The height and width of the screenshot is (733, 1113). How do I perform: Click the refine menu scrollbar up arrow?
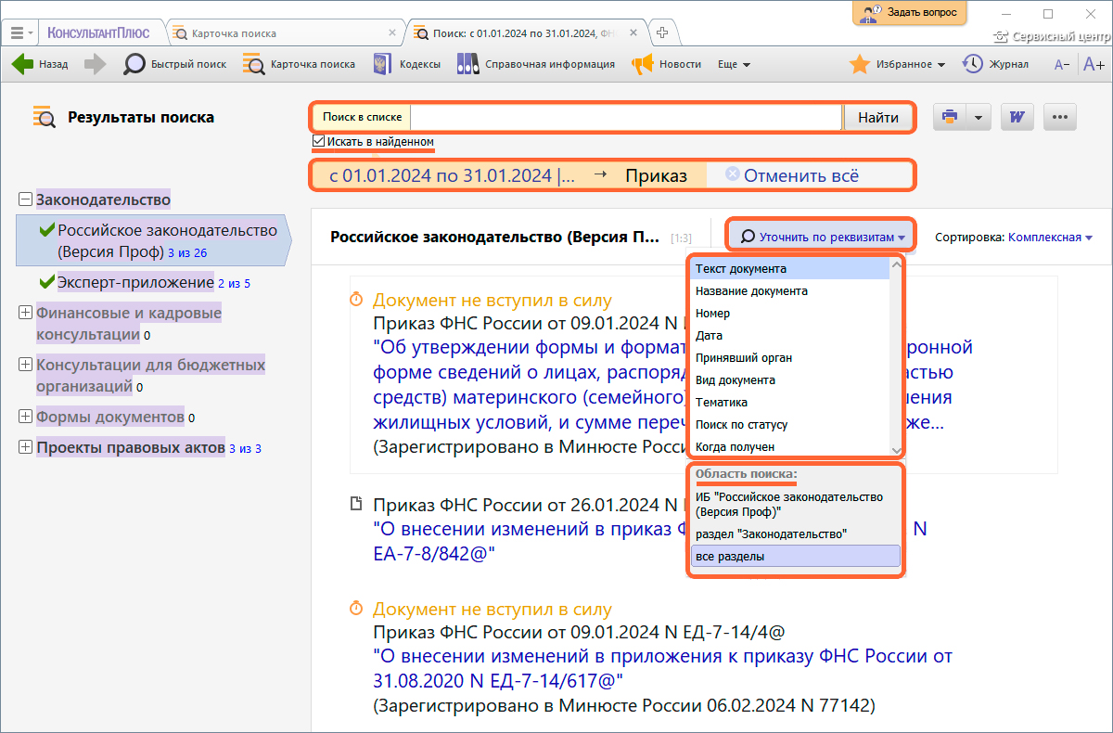pyautogui.click(x=897, y=264)
